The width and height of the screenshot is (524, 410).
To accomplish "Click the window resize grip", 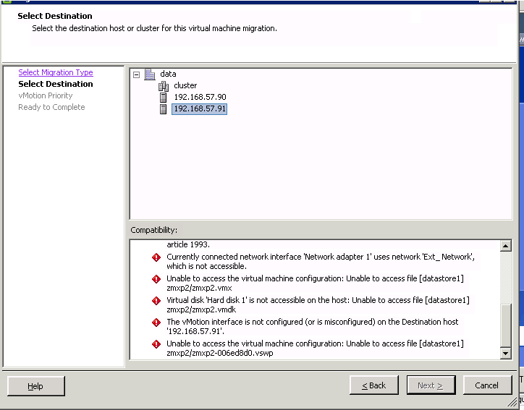I will coord(512,401).
